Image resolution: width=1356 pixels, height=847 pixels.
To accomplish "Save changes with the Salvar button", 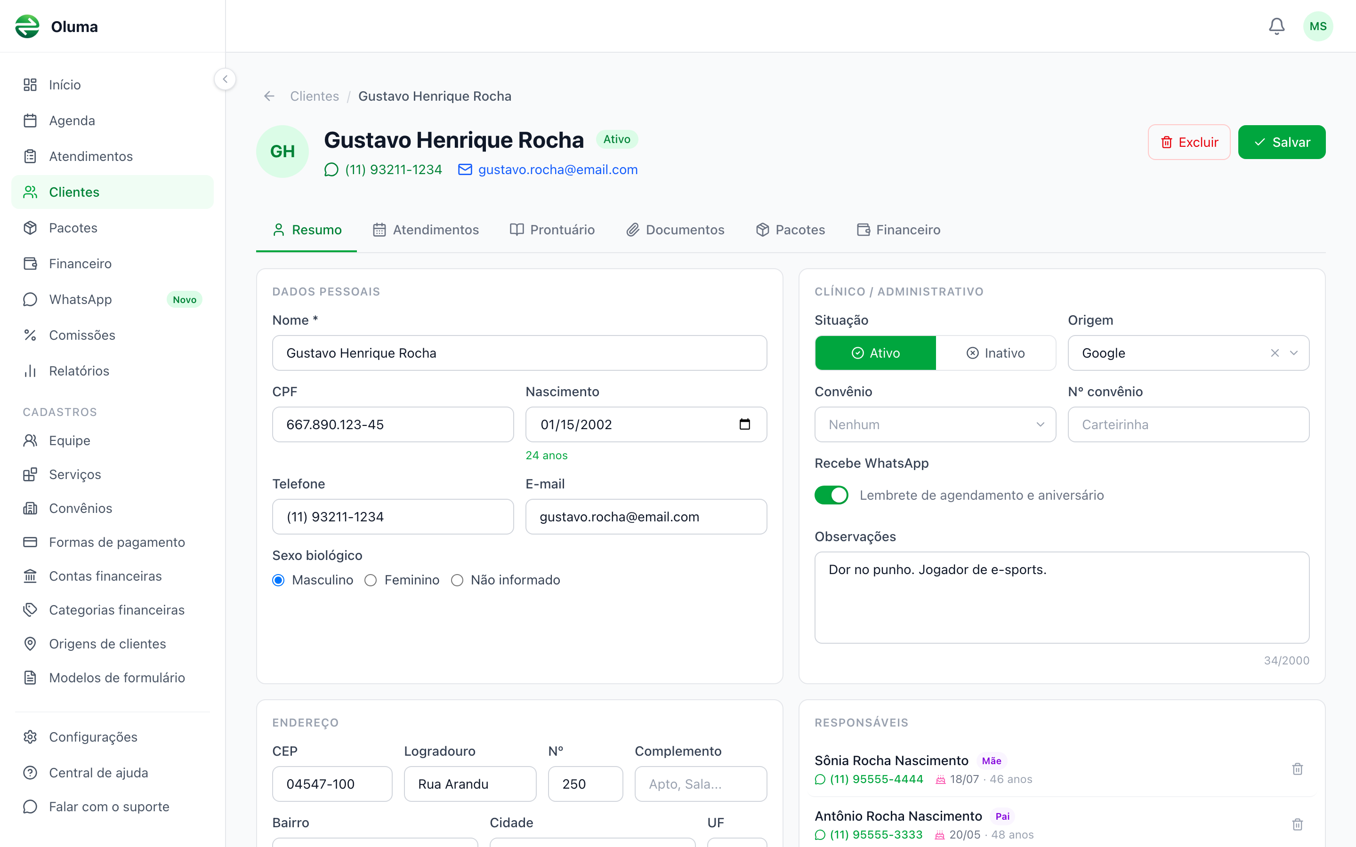I will point(1282,142).
